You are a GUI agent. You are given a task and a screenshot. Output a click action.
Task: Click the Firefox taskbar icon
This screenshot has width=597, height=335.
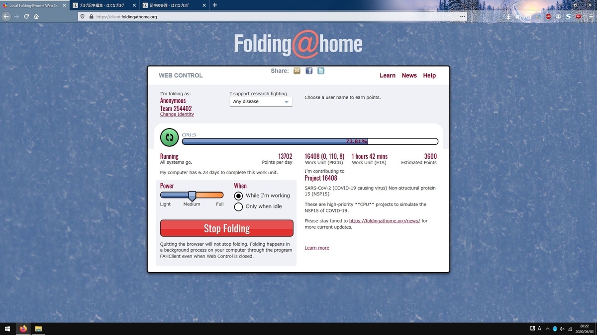tap(23, 329)
